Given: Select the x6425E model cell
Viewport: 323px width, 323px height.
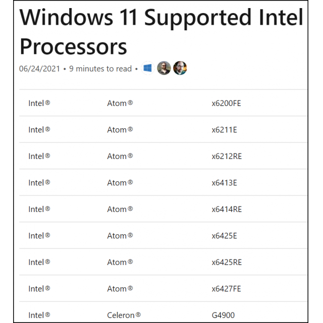Looking at the screenshot, I should tap(224, 236).
